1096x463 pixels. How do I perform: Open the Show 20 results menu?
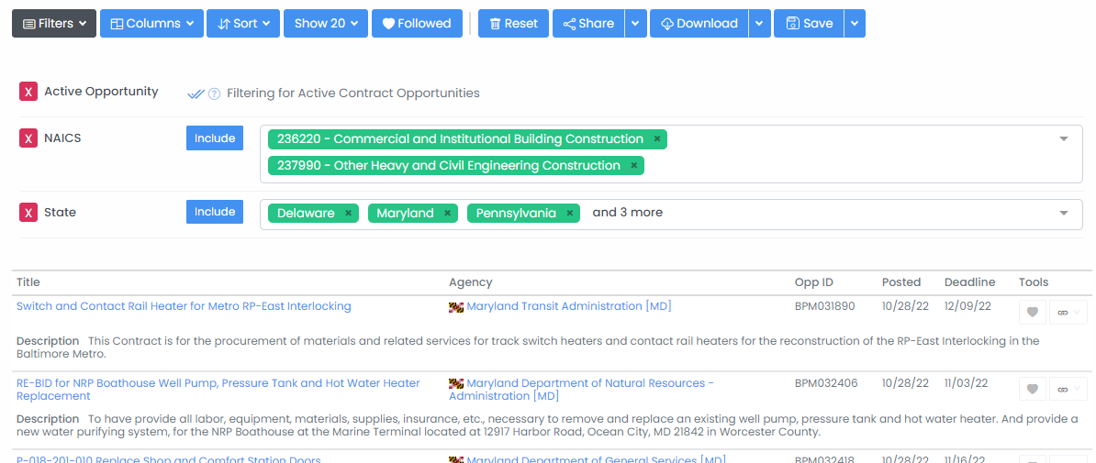pos(326,23)
